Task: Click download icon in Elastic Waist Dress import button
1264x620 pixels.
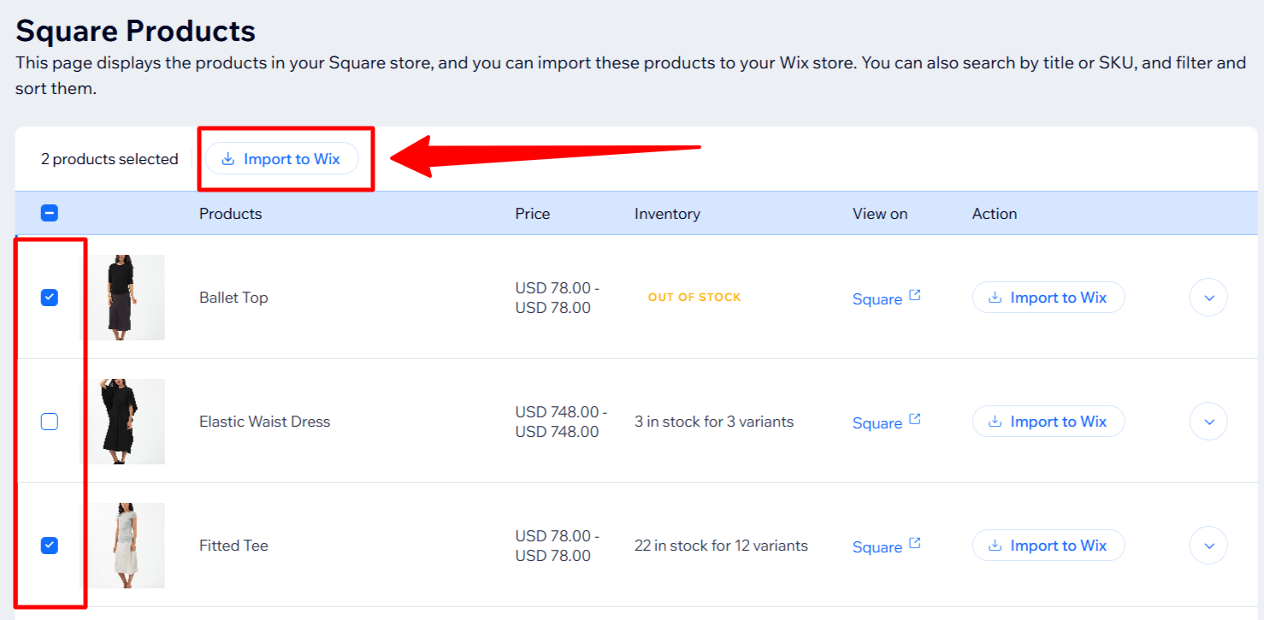Action: coord(995,422)
